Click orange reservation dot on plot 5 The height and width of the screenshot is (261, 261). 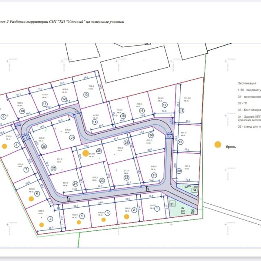coord(42,225)
